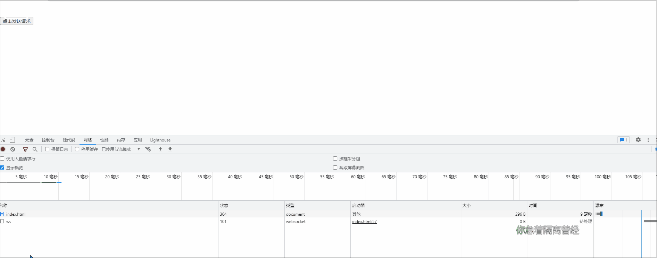Sort by 大小 column header

click(x=494, y=205)
